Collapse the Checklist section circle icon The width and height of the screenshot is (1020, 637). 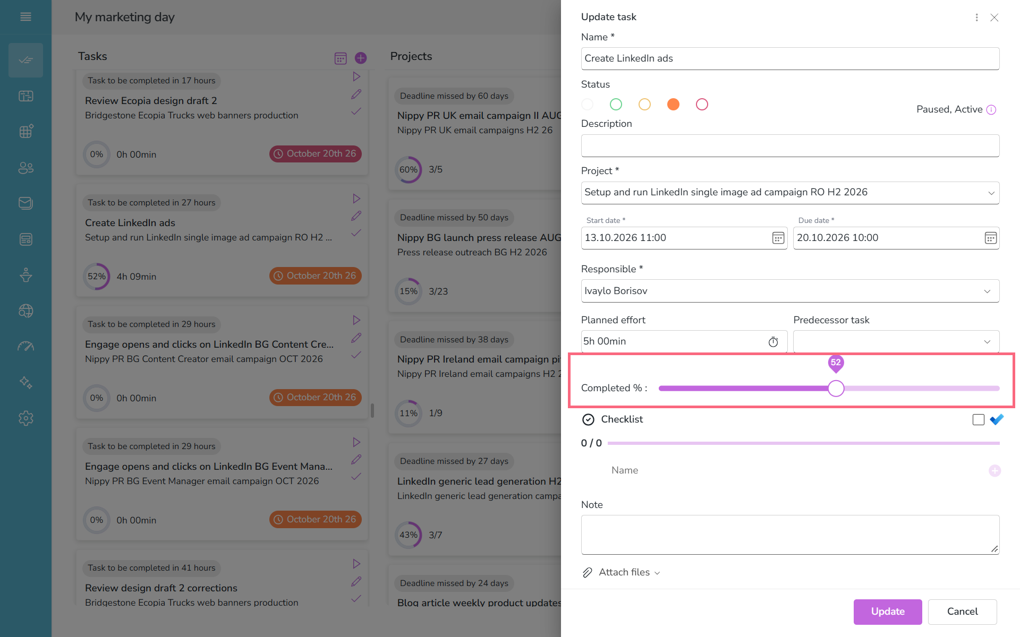[x=588, y=420]
